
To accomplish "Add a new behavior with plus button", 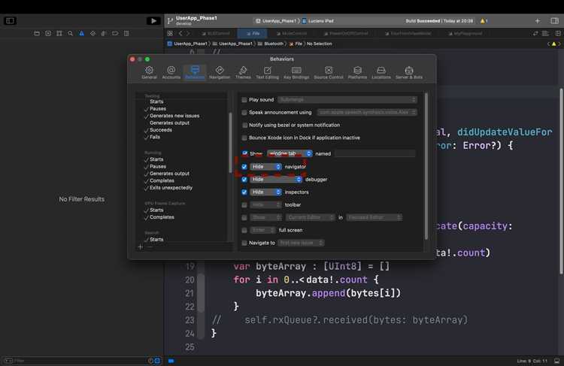I will tap(141, 247).
